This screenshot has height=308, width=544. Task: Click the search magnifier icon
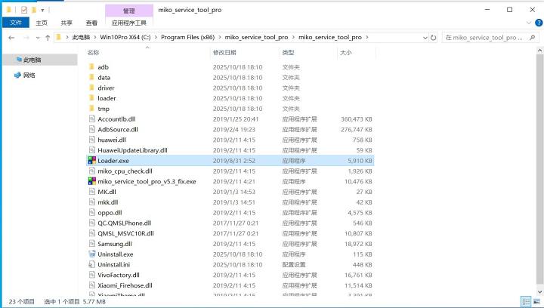(532, 38)
